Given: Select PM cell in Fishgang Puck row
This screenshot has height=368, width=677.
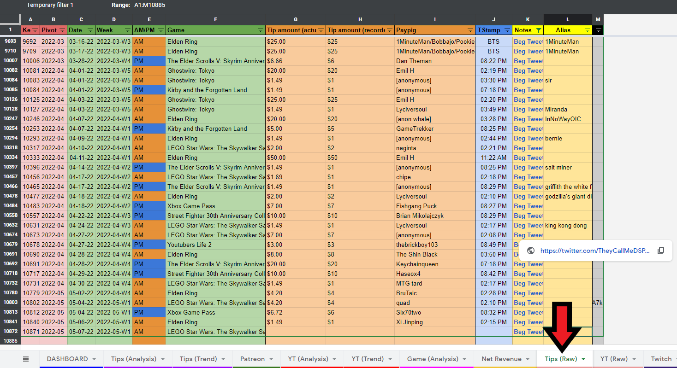Looking at the screenshot, I should tap(149, 206).
